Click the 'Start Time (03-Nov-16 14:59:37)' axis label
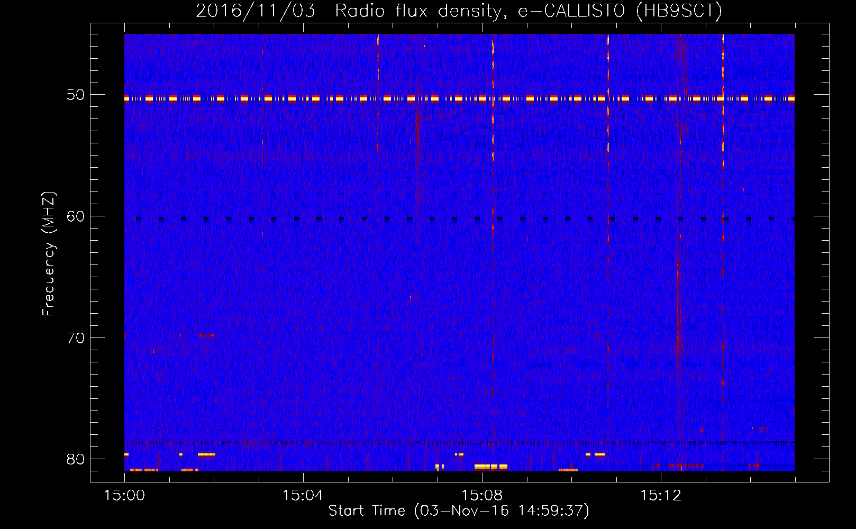This screenshot has height=529, width=856. click(459, 511)
